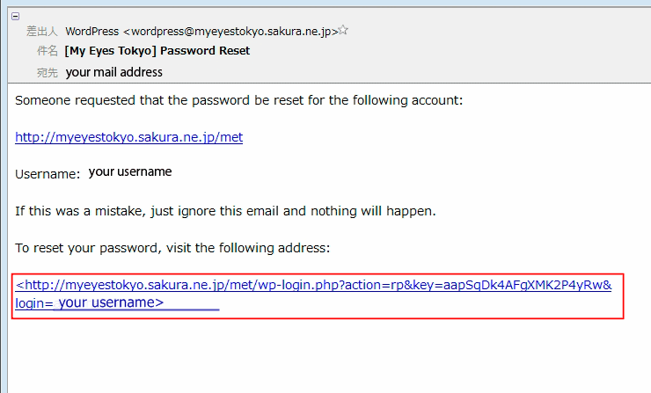Click the 宛先 recipient label
651x393 pixels.
[x=48, y=72]
